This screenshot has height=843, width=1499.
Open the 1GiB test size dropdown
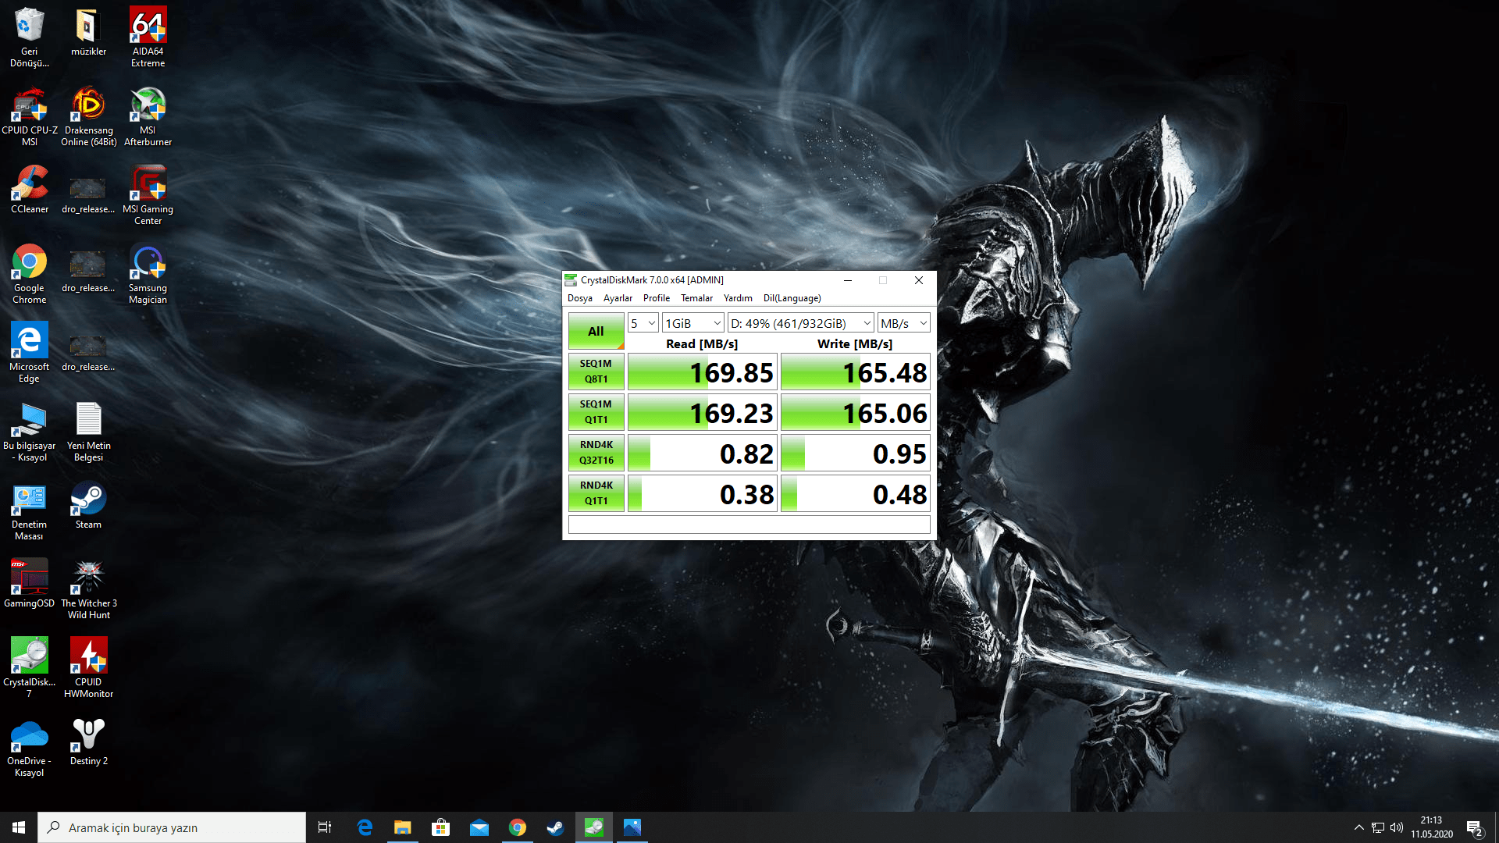pyautogui.click(x=693, y=323)
